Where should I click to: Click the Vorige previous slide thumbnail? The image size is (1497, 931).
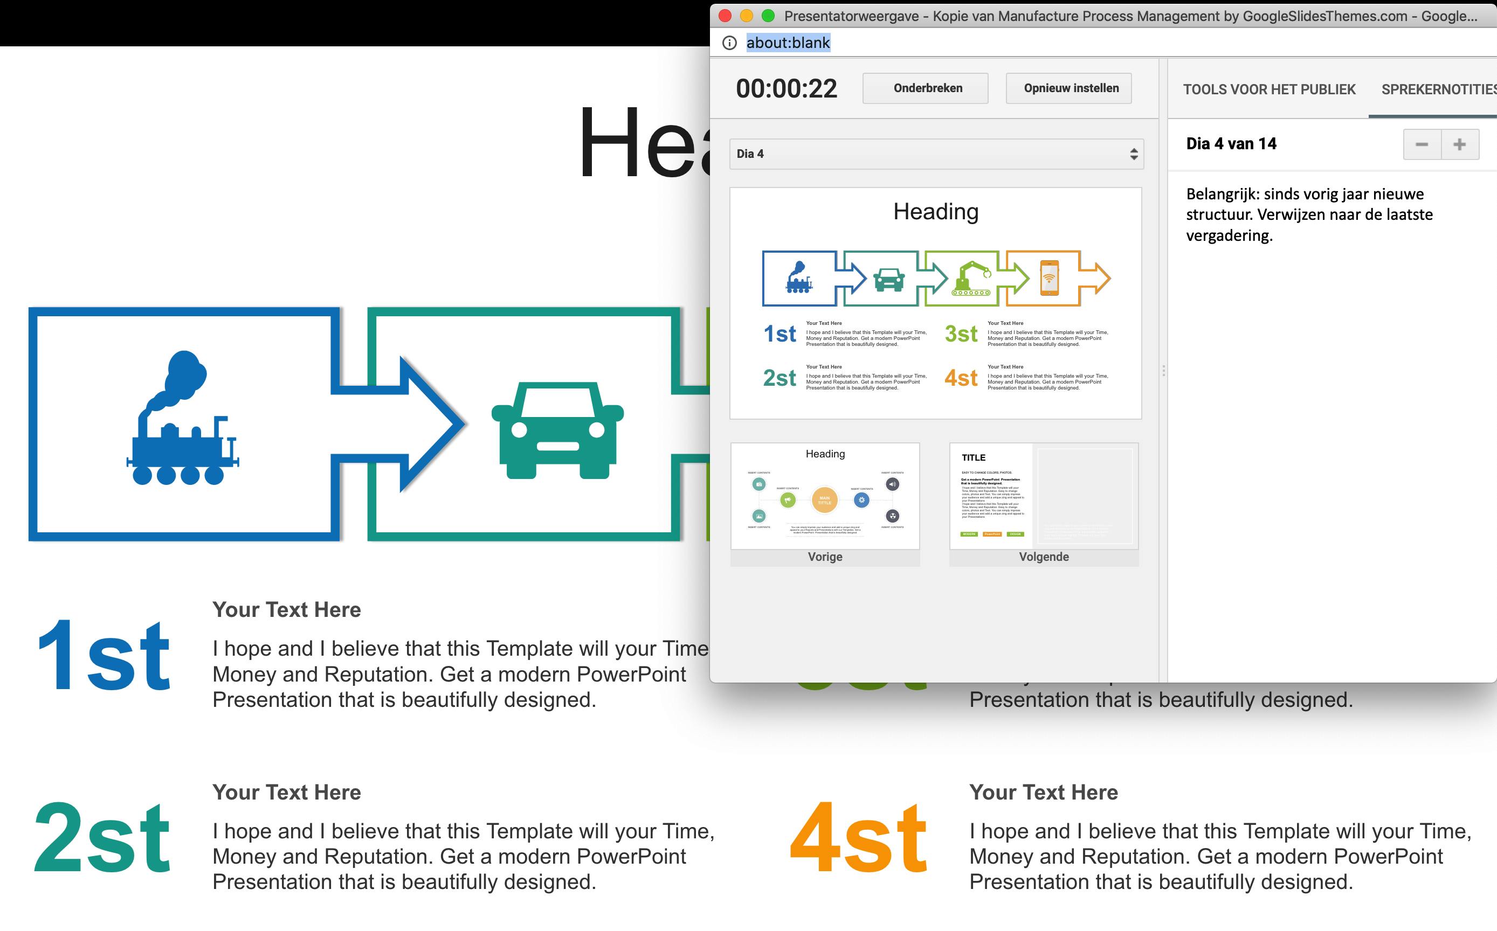click(x=825, y=497)
